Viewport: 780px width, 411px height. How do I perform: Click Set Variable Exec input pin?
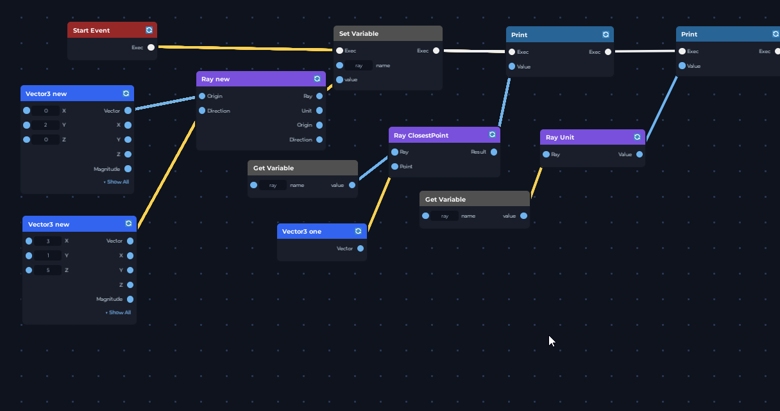click(x=339, y=51)
